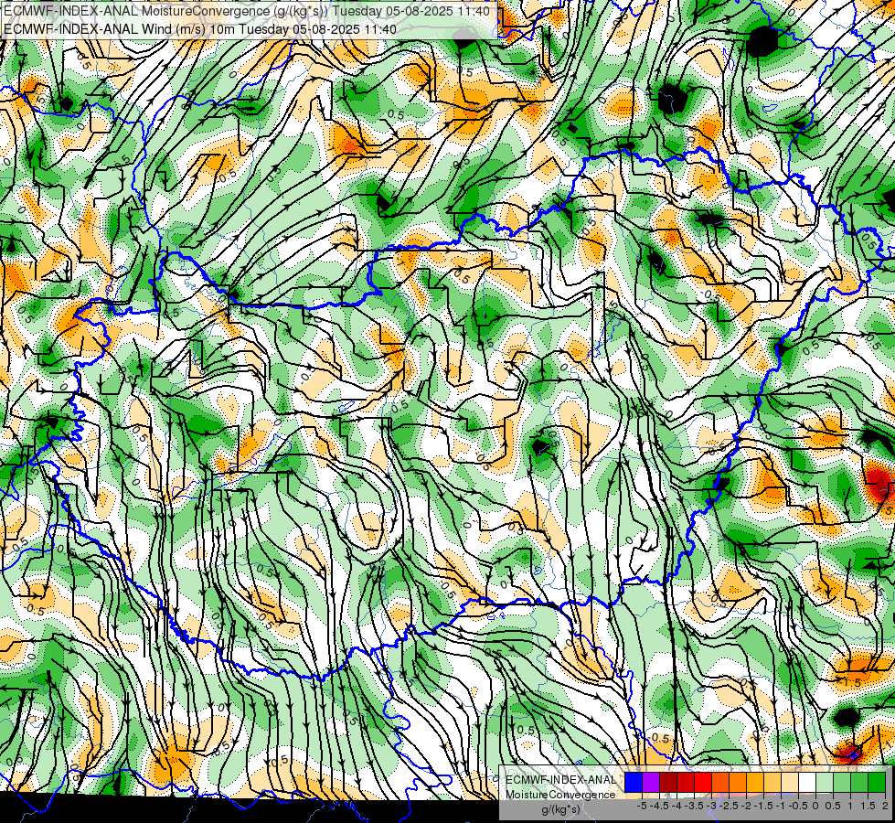This screenshot has width=895, height=823.
Task: Pick the bright red swatch between -3.5 and -3
Action: pyautogui.click(x=703, y=783)
